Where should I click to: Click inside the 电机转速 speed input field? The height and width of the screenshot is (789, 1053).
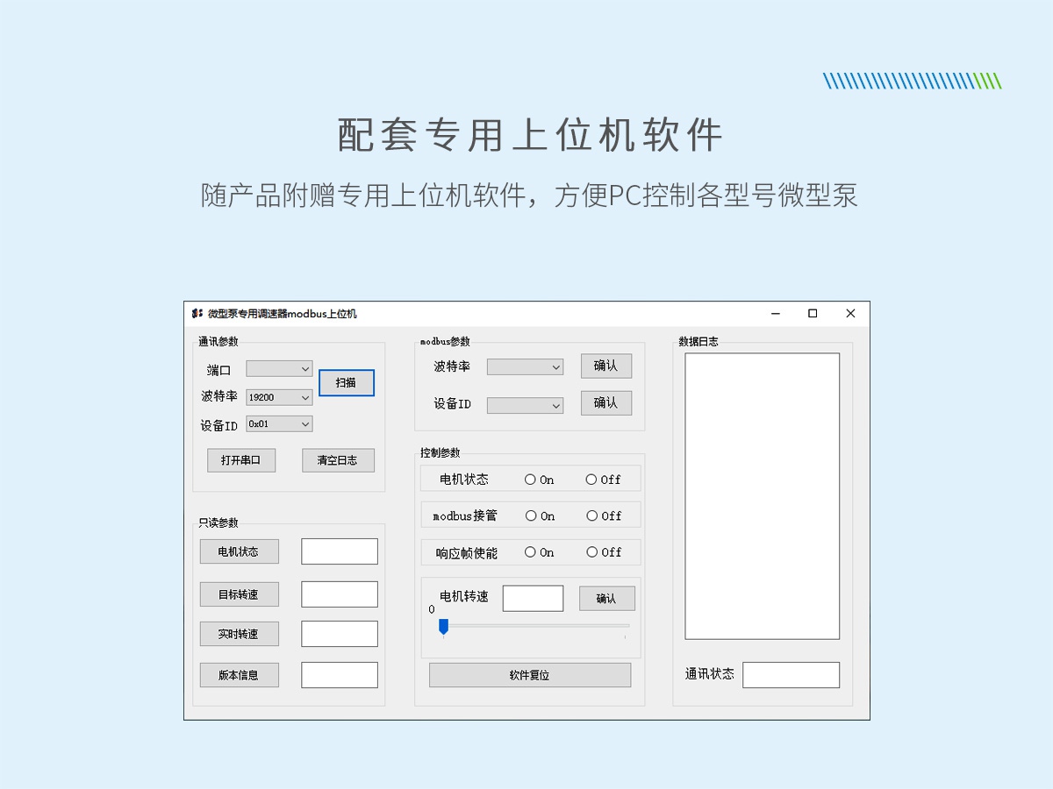[x=534, y=598]
